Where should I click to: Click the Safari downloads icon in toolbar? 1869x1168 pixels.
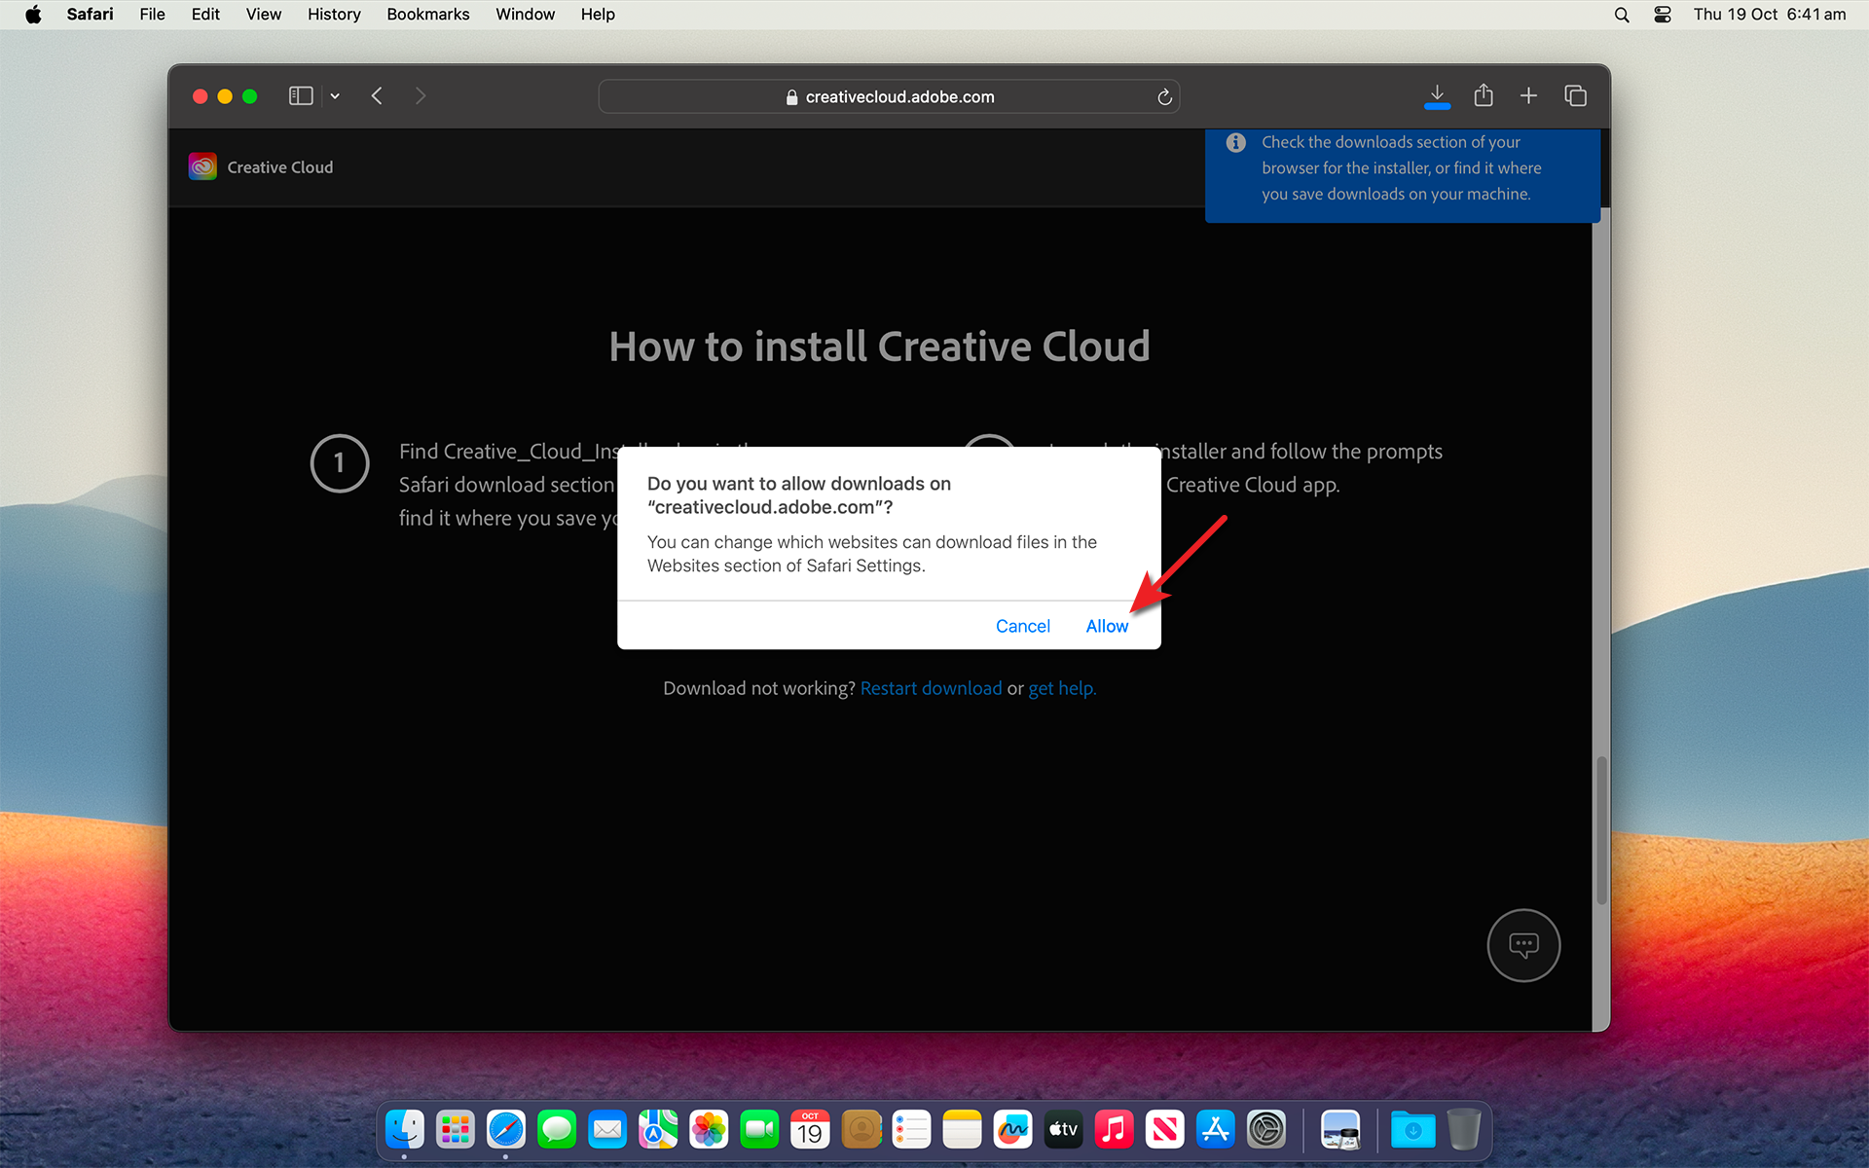click(x=1437, y=95)
